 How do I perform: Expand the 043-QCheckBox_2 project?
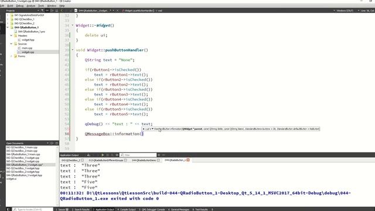pyautogui.click(x=8, y=23)
